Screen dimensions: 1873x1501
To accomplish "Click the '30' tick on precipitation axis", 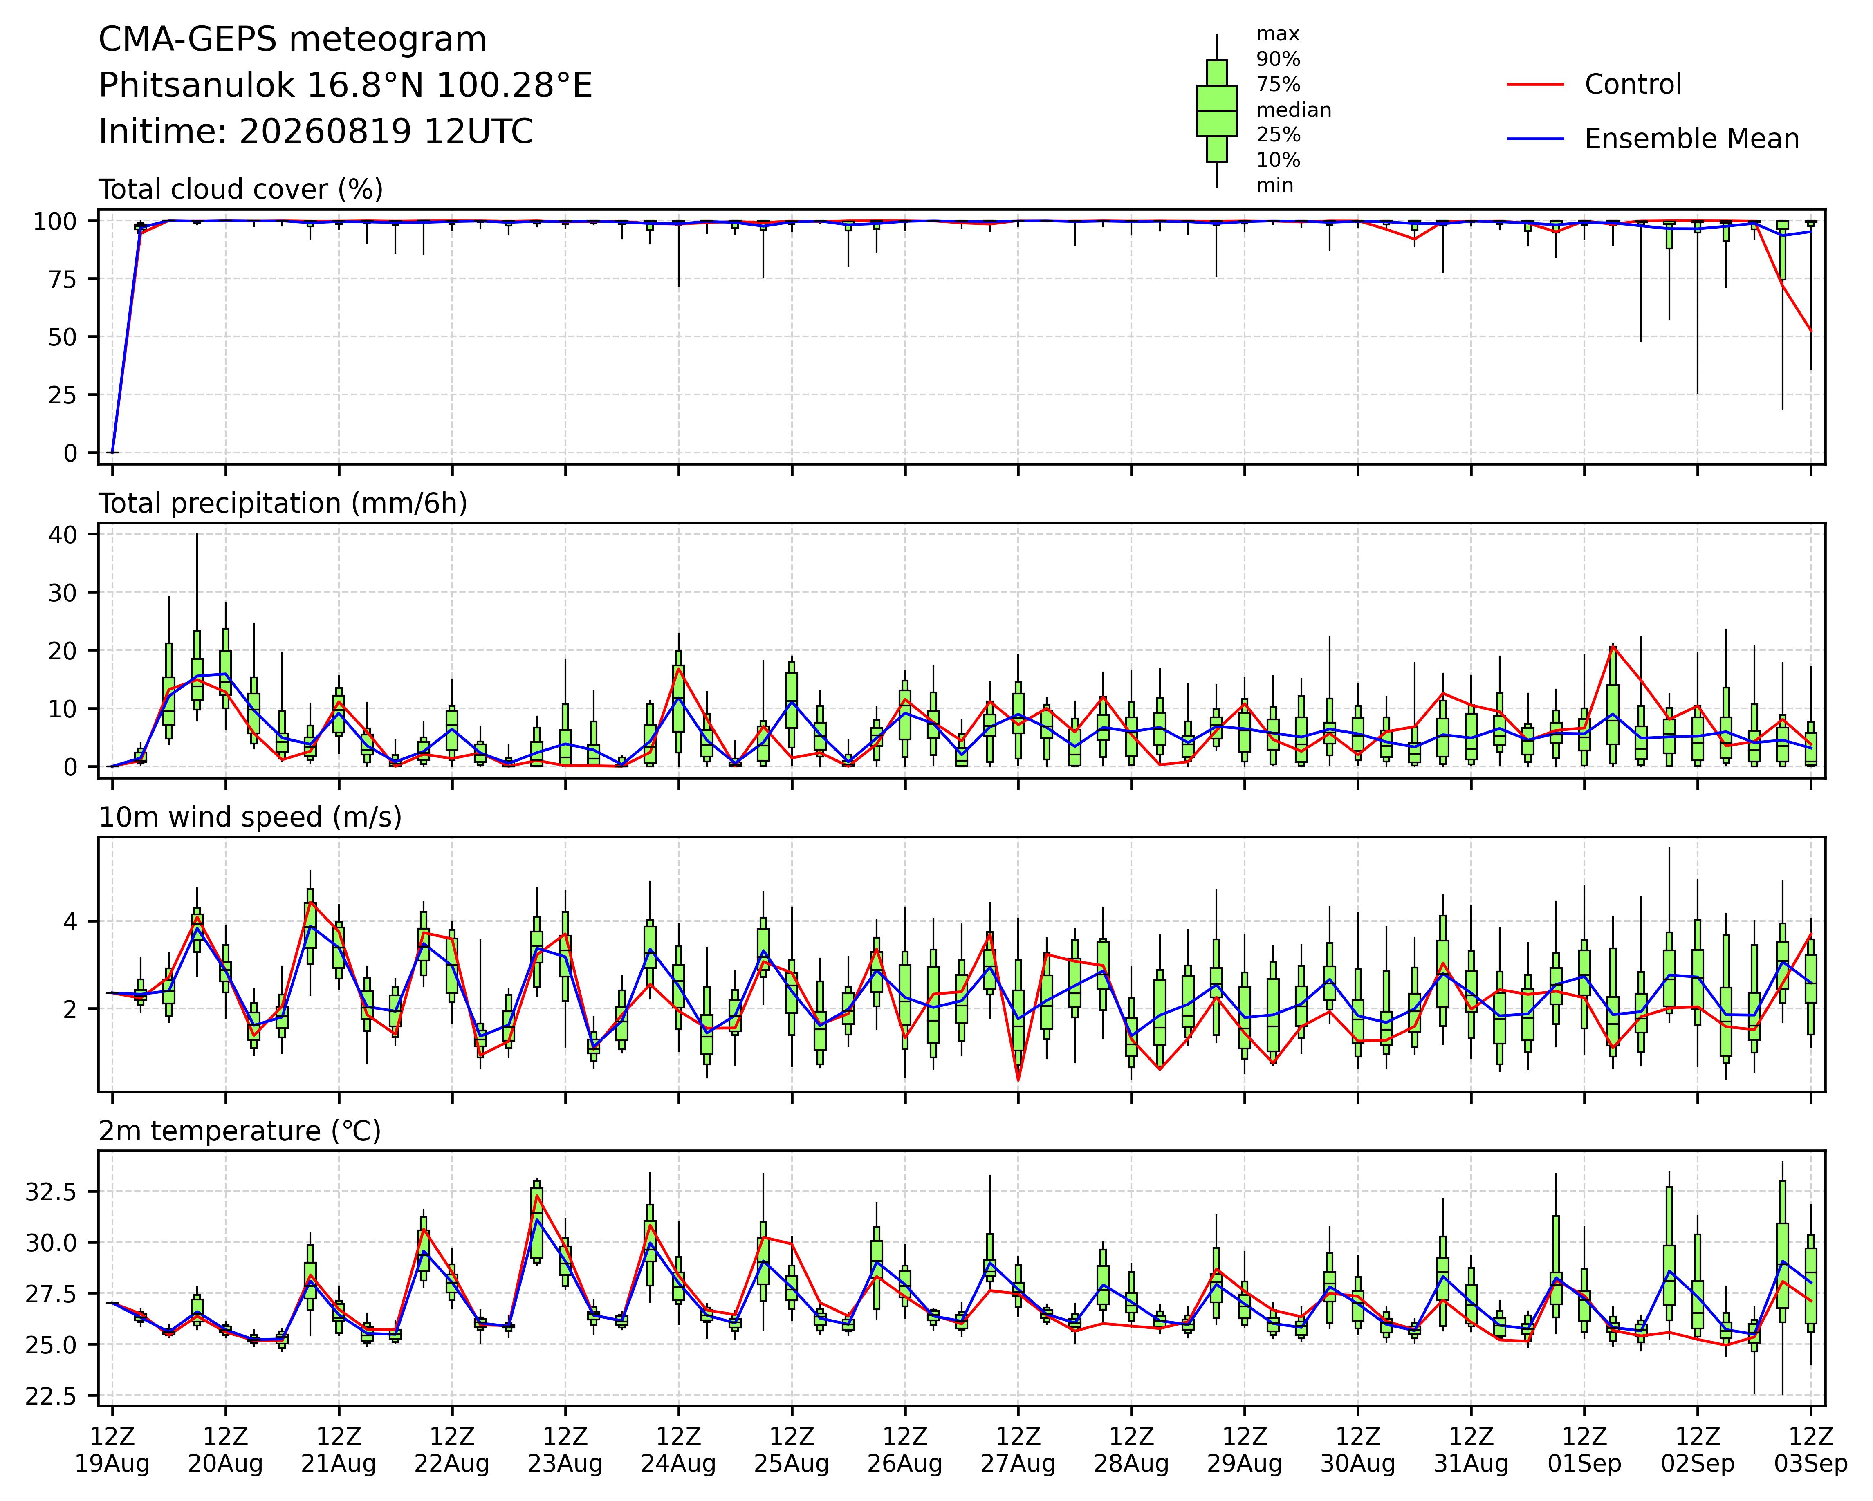I will point(63,592).
